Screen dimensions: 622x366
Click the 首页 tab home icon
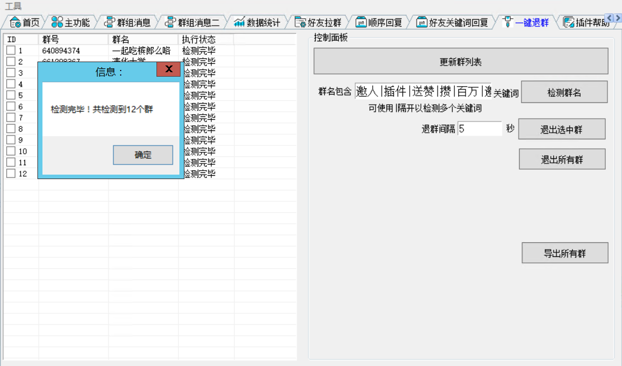[16, 22]
